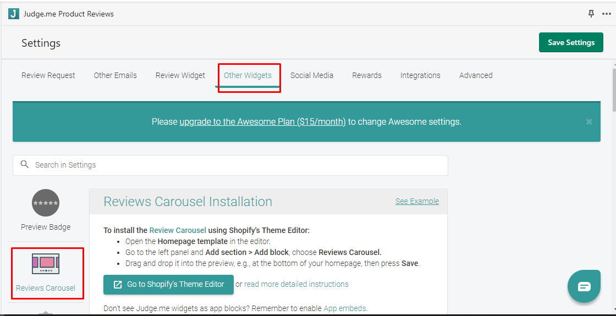Dismiss the Awesome Plan upgrade banner
Image resolution: width=616 pixels, height=316 pixels.
(589, 121)
